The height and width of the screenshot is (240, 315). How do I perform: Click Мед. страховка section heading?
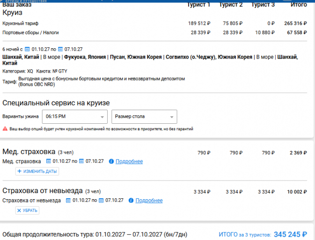point(29,151)
